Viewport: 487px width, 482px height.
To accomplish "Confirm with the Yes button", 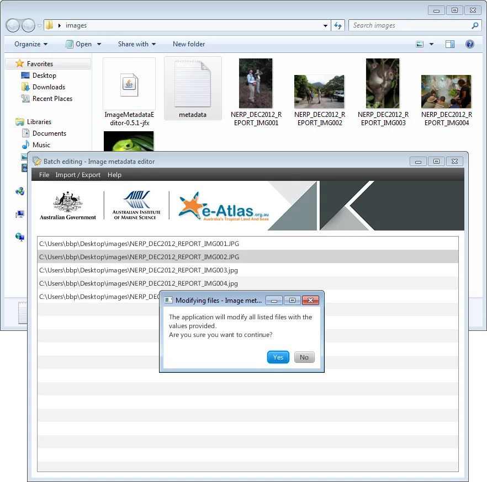I will tap(278, 357).
